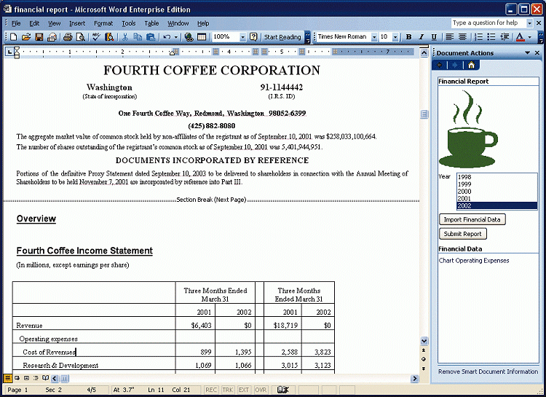The image size is (546, 397).
Task: Click Start Reading button
Action: (x=282, y=37)
